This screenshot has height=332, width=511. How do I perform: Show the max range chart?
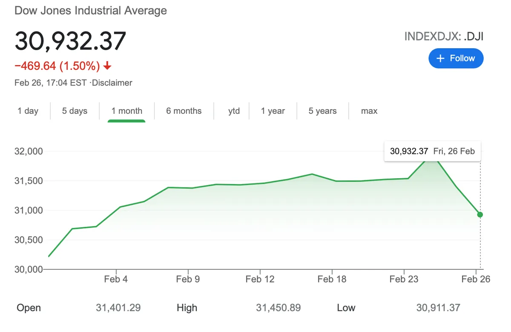pyautogui.click(x=369, y=111)
